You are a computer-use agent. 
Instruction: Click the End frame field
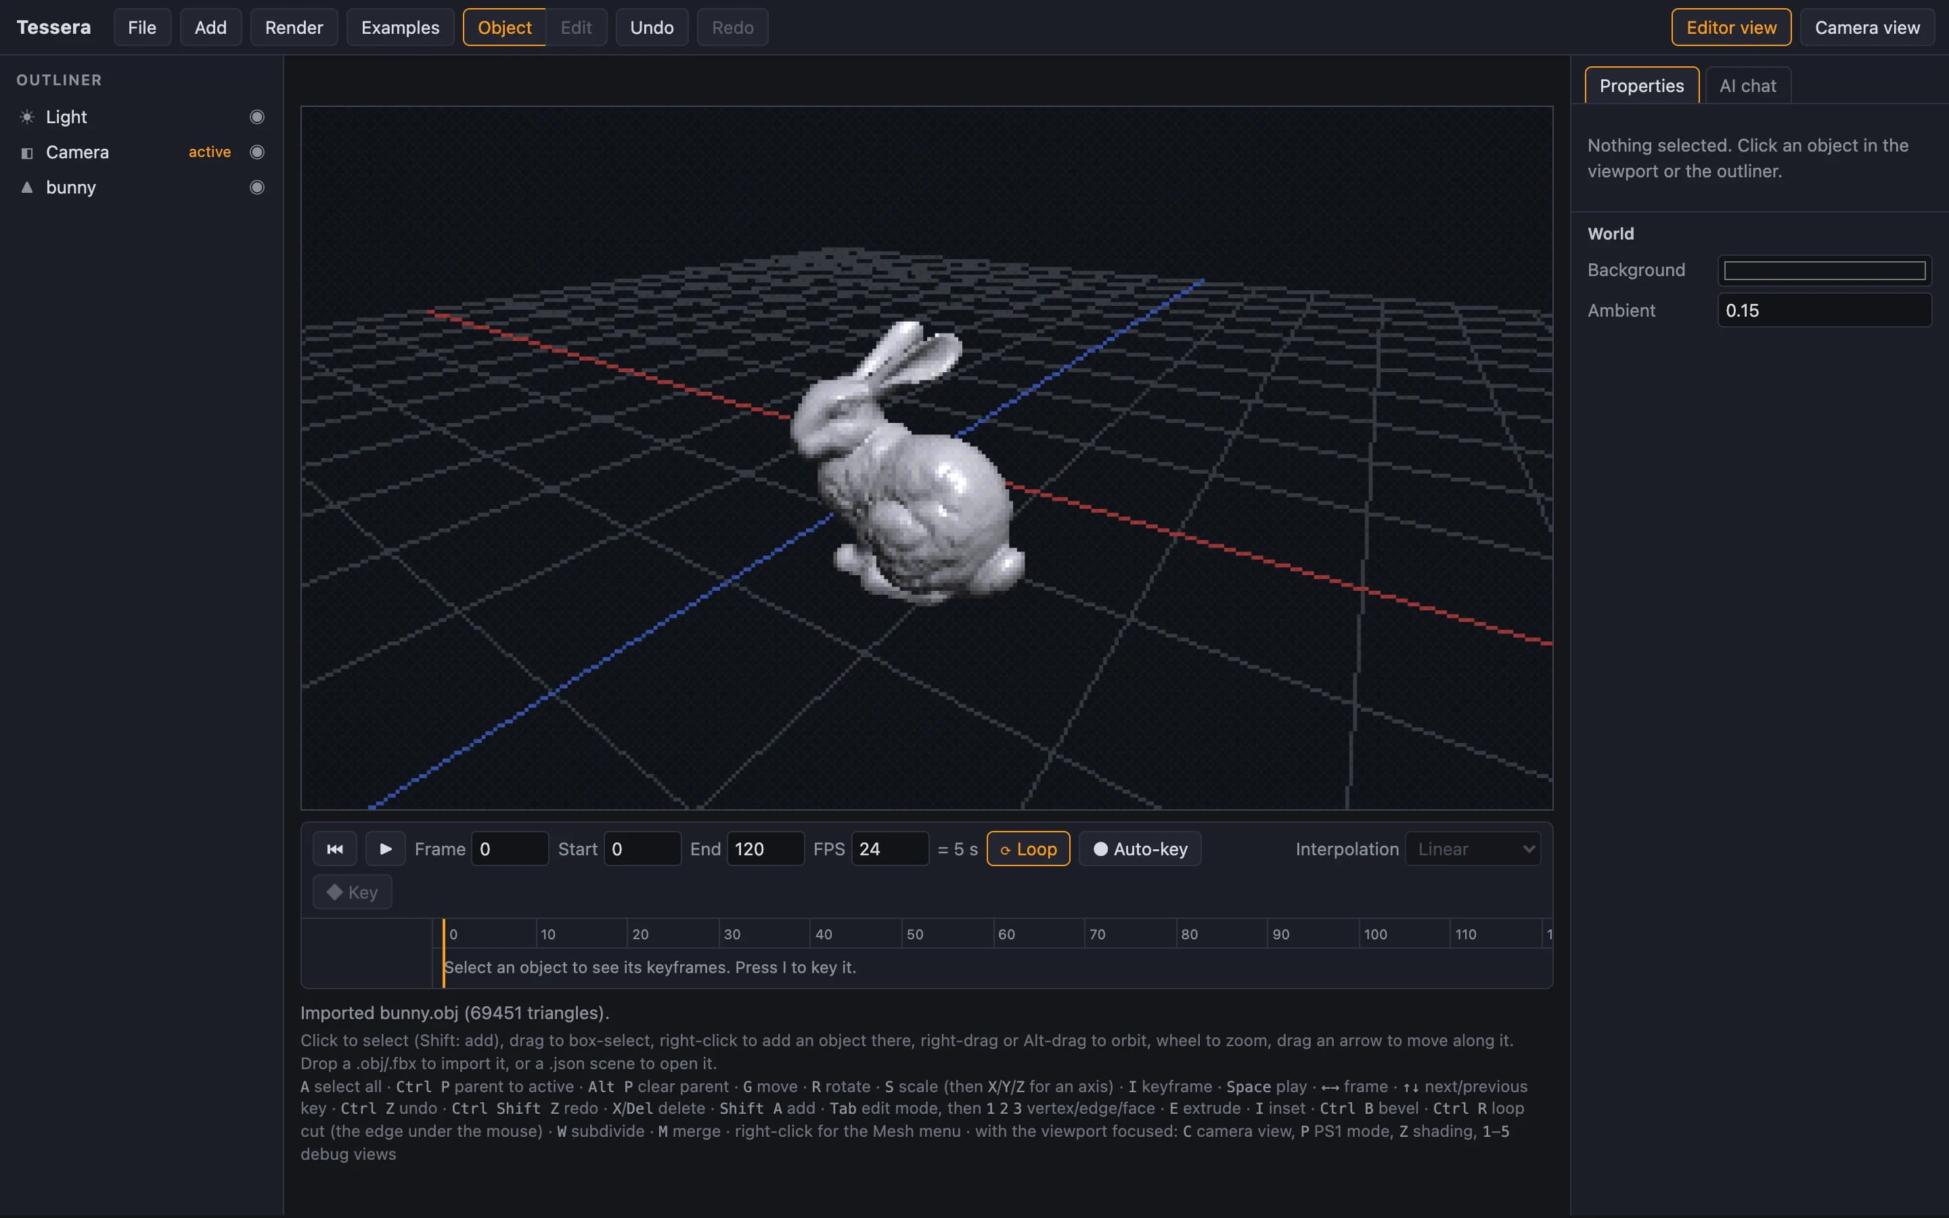point(765,849)
